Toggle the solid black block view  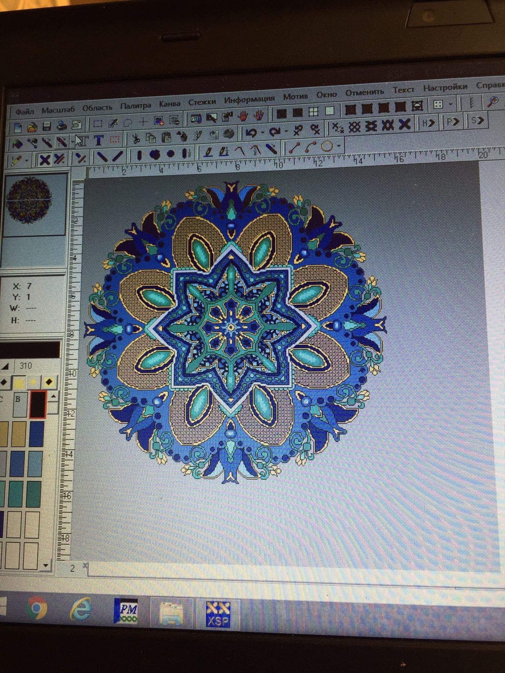point(281,114)
